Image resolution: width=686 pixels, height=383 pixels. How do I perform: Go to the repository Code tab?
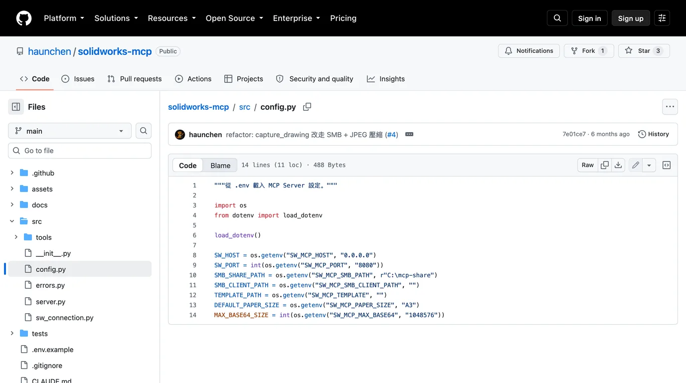[35, 79]
